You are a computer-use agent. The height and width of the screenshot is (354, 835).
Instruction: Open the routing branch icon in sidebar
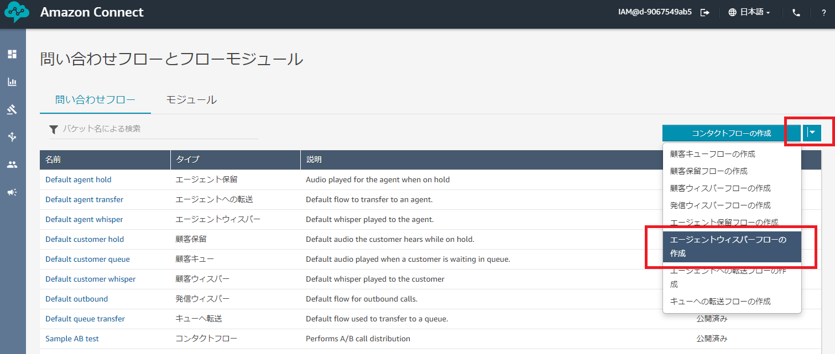pos(12,137)
